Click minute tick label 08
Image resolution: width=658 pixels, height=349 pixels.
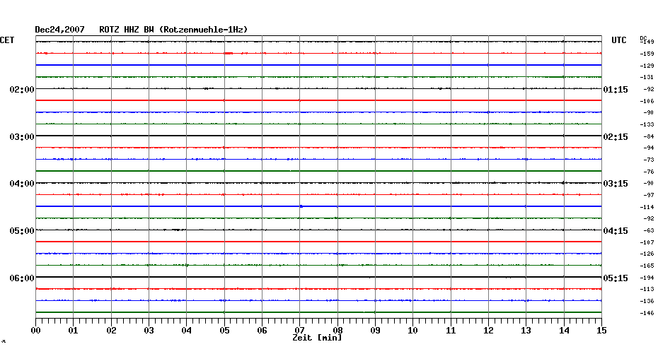(337, 331)
